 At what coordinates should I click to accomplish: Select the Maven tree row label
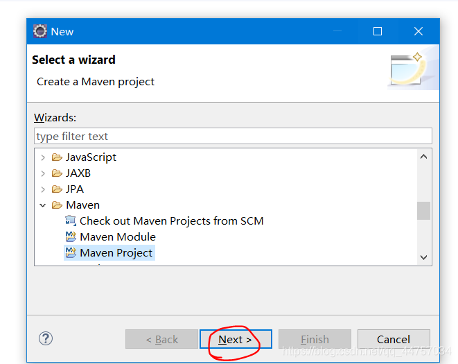82,205
